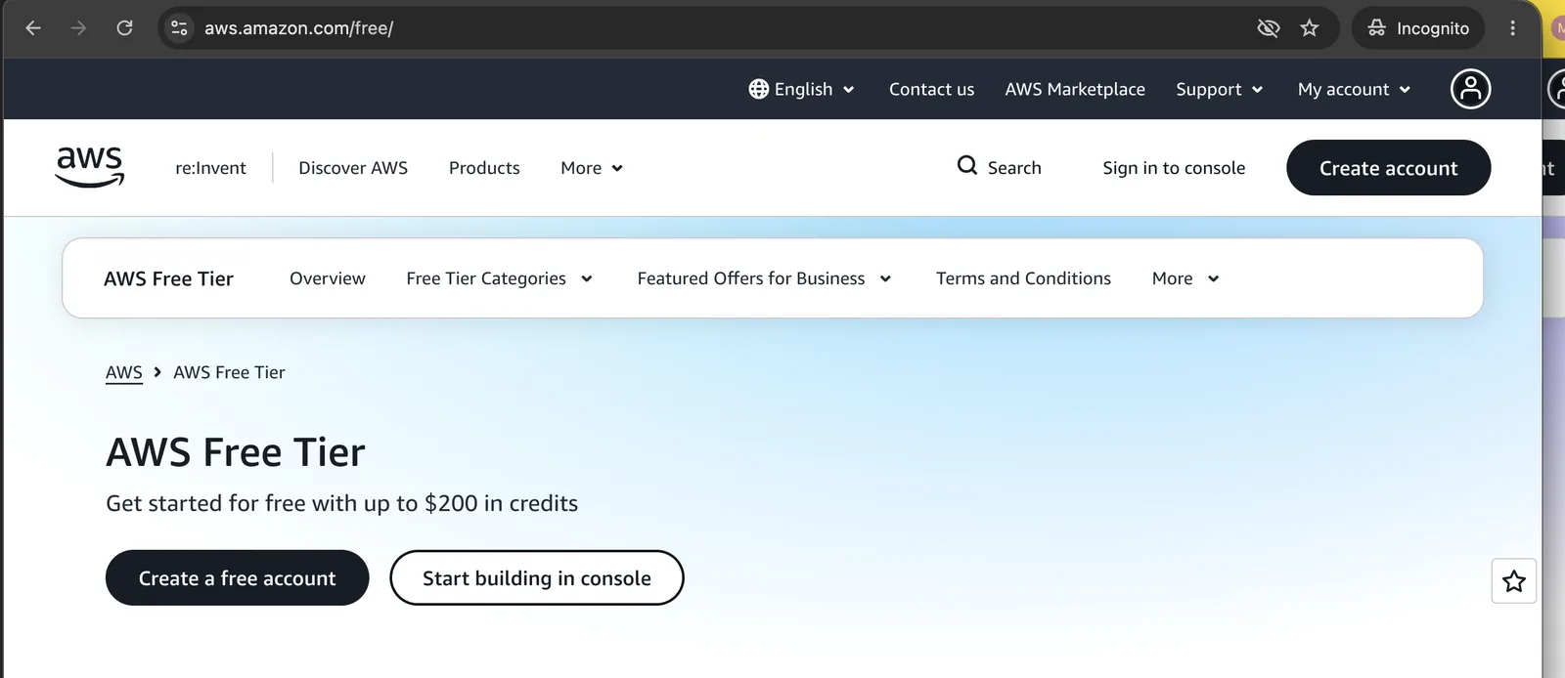Click Sign in to console
Image resolution: width=1565 pixels, height=678 pixels.
point(1174,168)
